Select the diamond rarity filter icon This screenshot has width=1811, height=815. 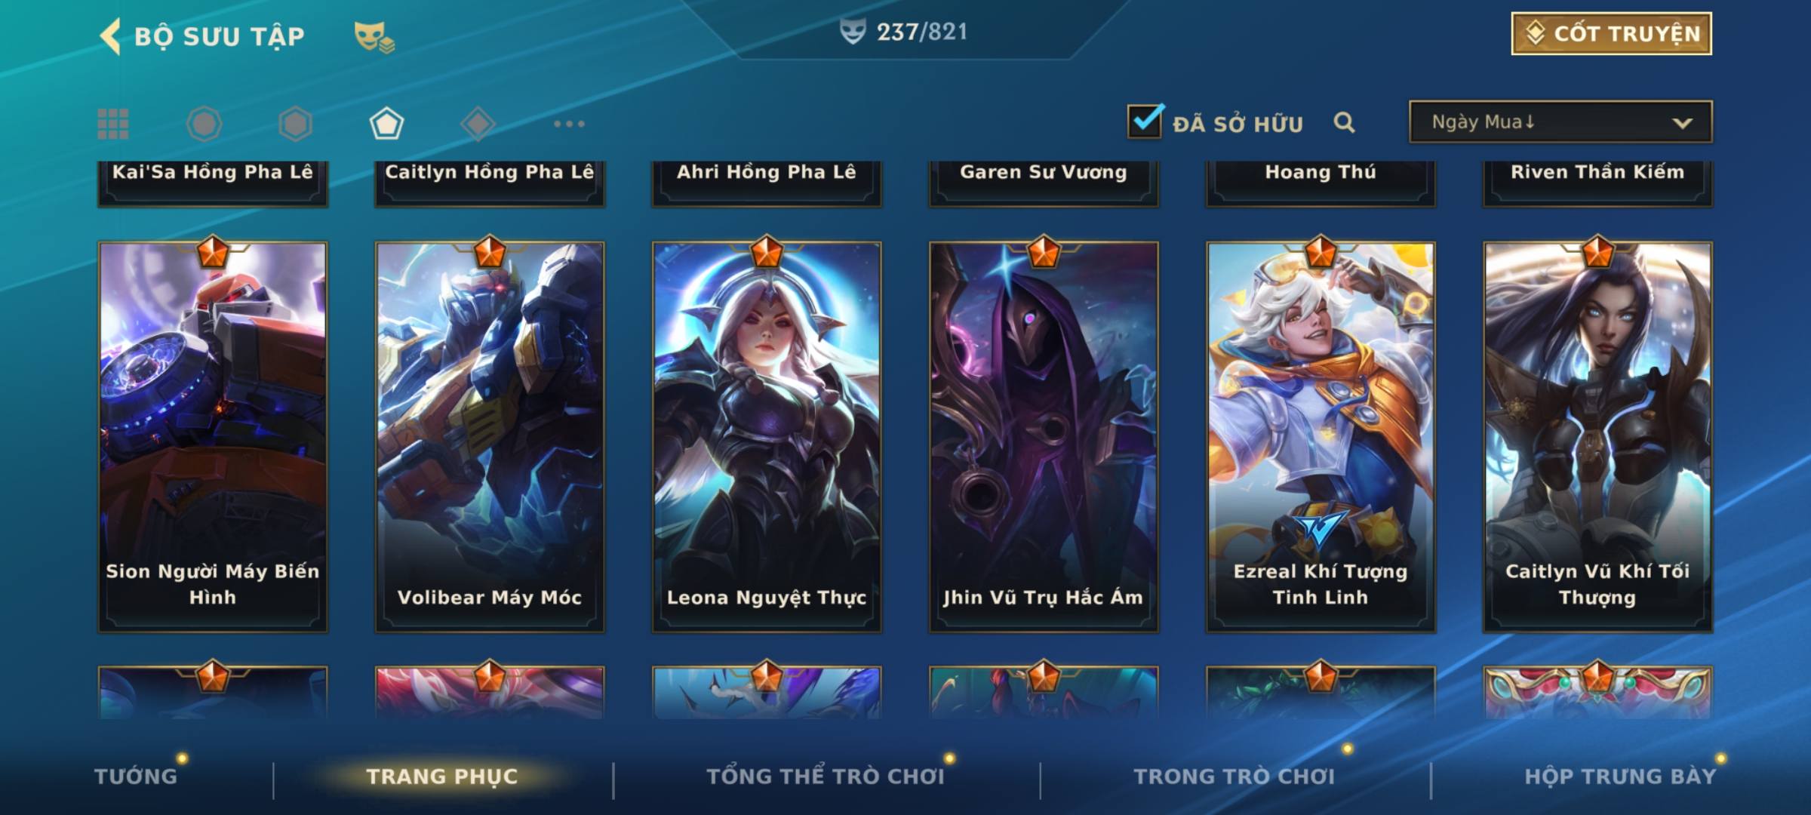point(478,124)
